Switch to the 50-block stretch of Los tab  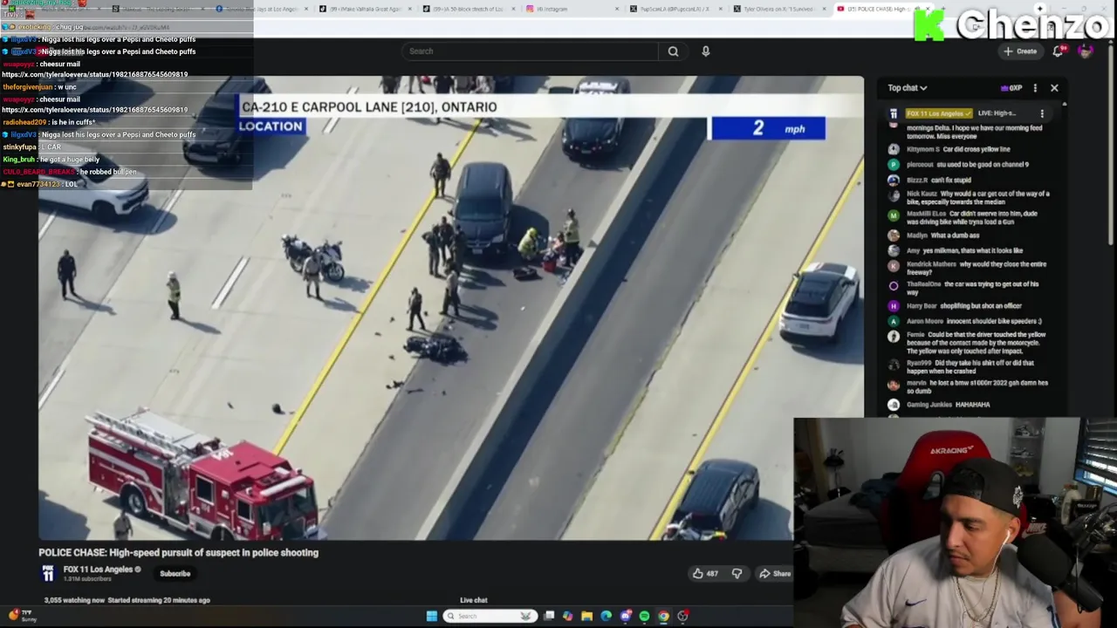469,9
